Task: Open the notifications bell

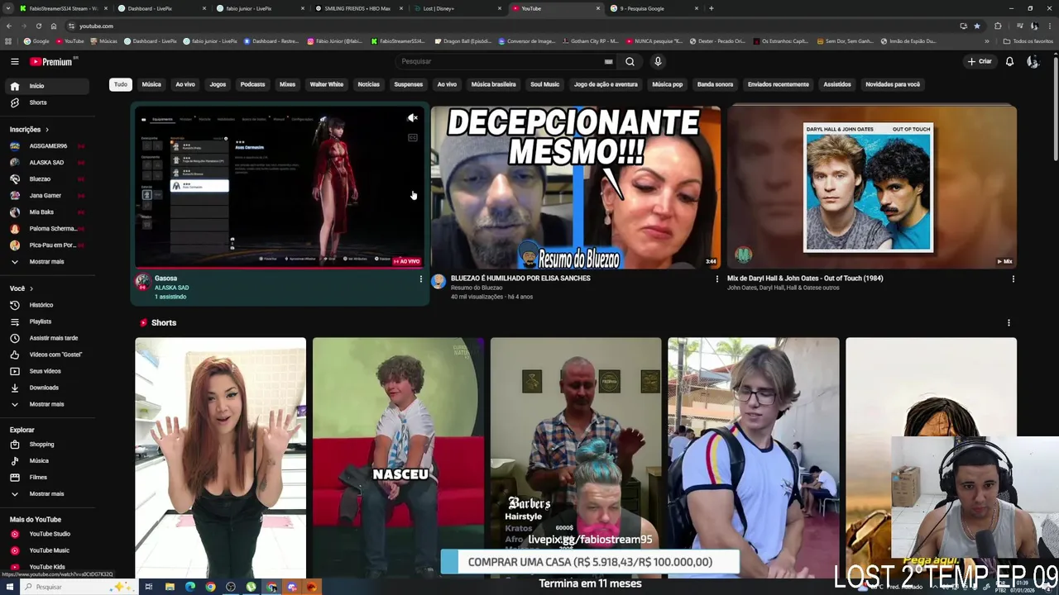Action: (1009, 61)
